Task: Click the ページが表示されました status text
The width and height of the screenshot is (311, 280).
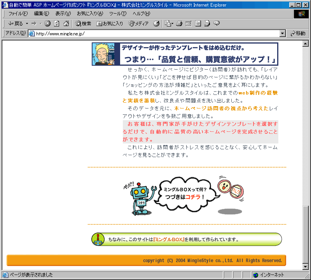Action: (31, 275)
